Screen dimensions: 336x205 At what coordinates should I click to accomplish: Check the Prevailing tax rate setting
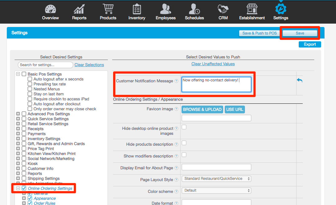tap(30, 84)
